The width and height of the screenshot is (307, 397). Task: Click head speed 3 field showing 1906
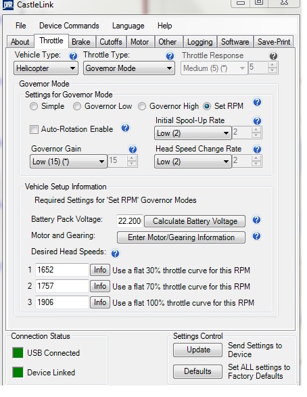(x=62, y=302)
